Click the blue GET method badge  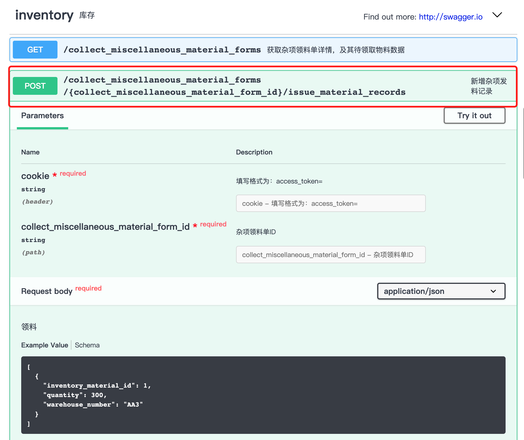tap(35, 50)
